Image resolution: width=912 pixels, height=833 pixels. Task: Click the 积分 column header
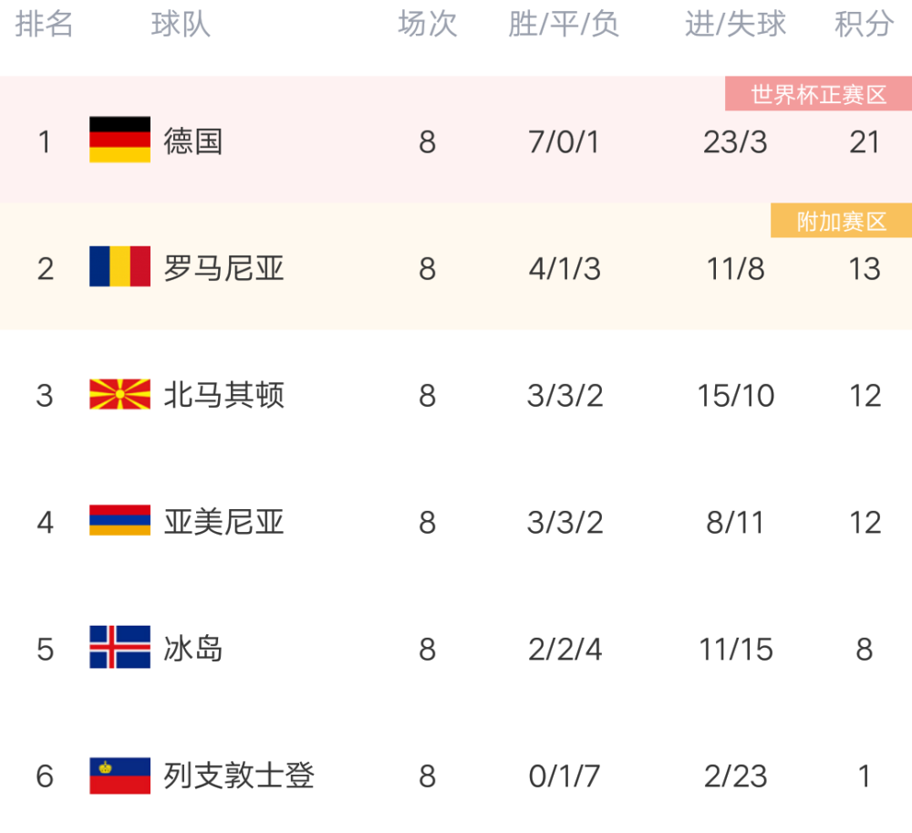click(864, 25)
